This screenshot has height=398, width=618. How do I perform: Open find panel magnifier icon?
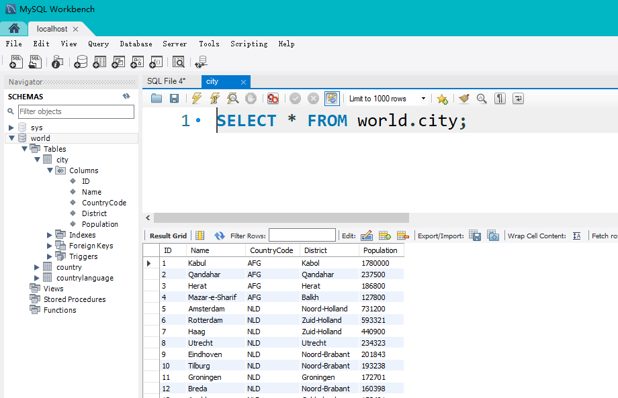click(482, 99)
